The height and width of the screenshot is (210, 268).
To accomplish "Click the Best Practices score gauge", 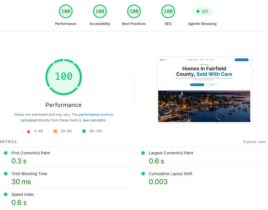I will coord(134,11).
